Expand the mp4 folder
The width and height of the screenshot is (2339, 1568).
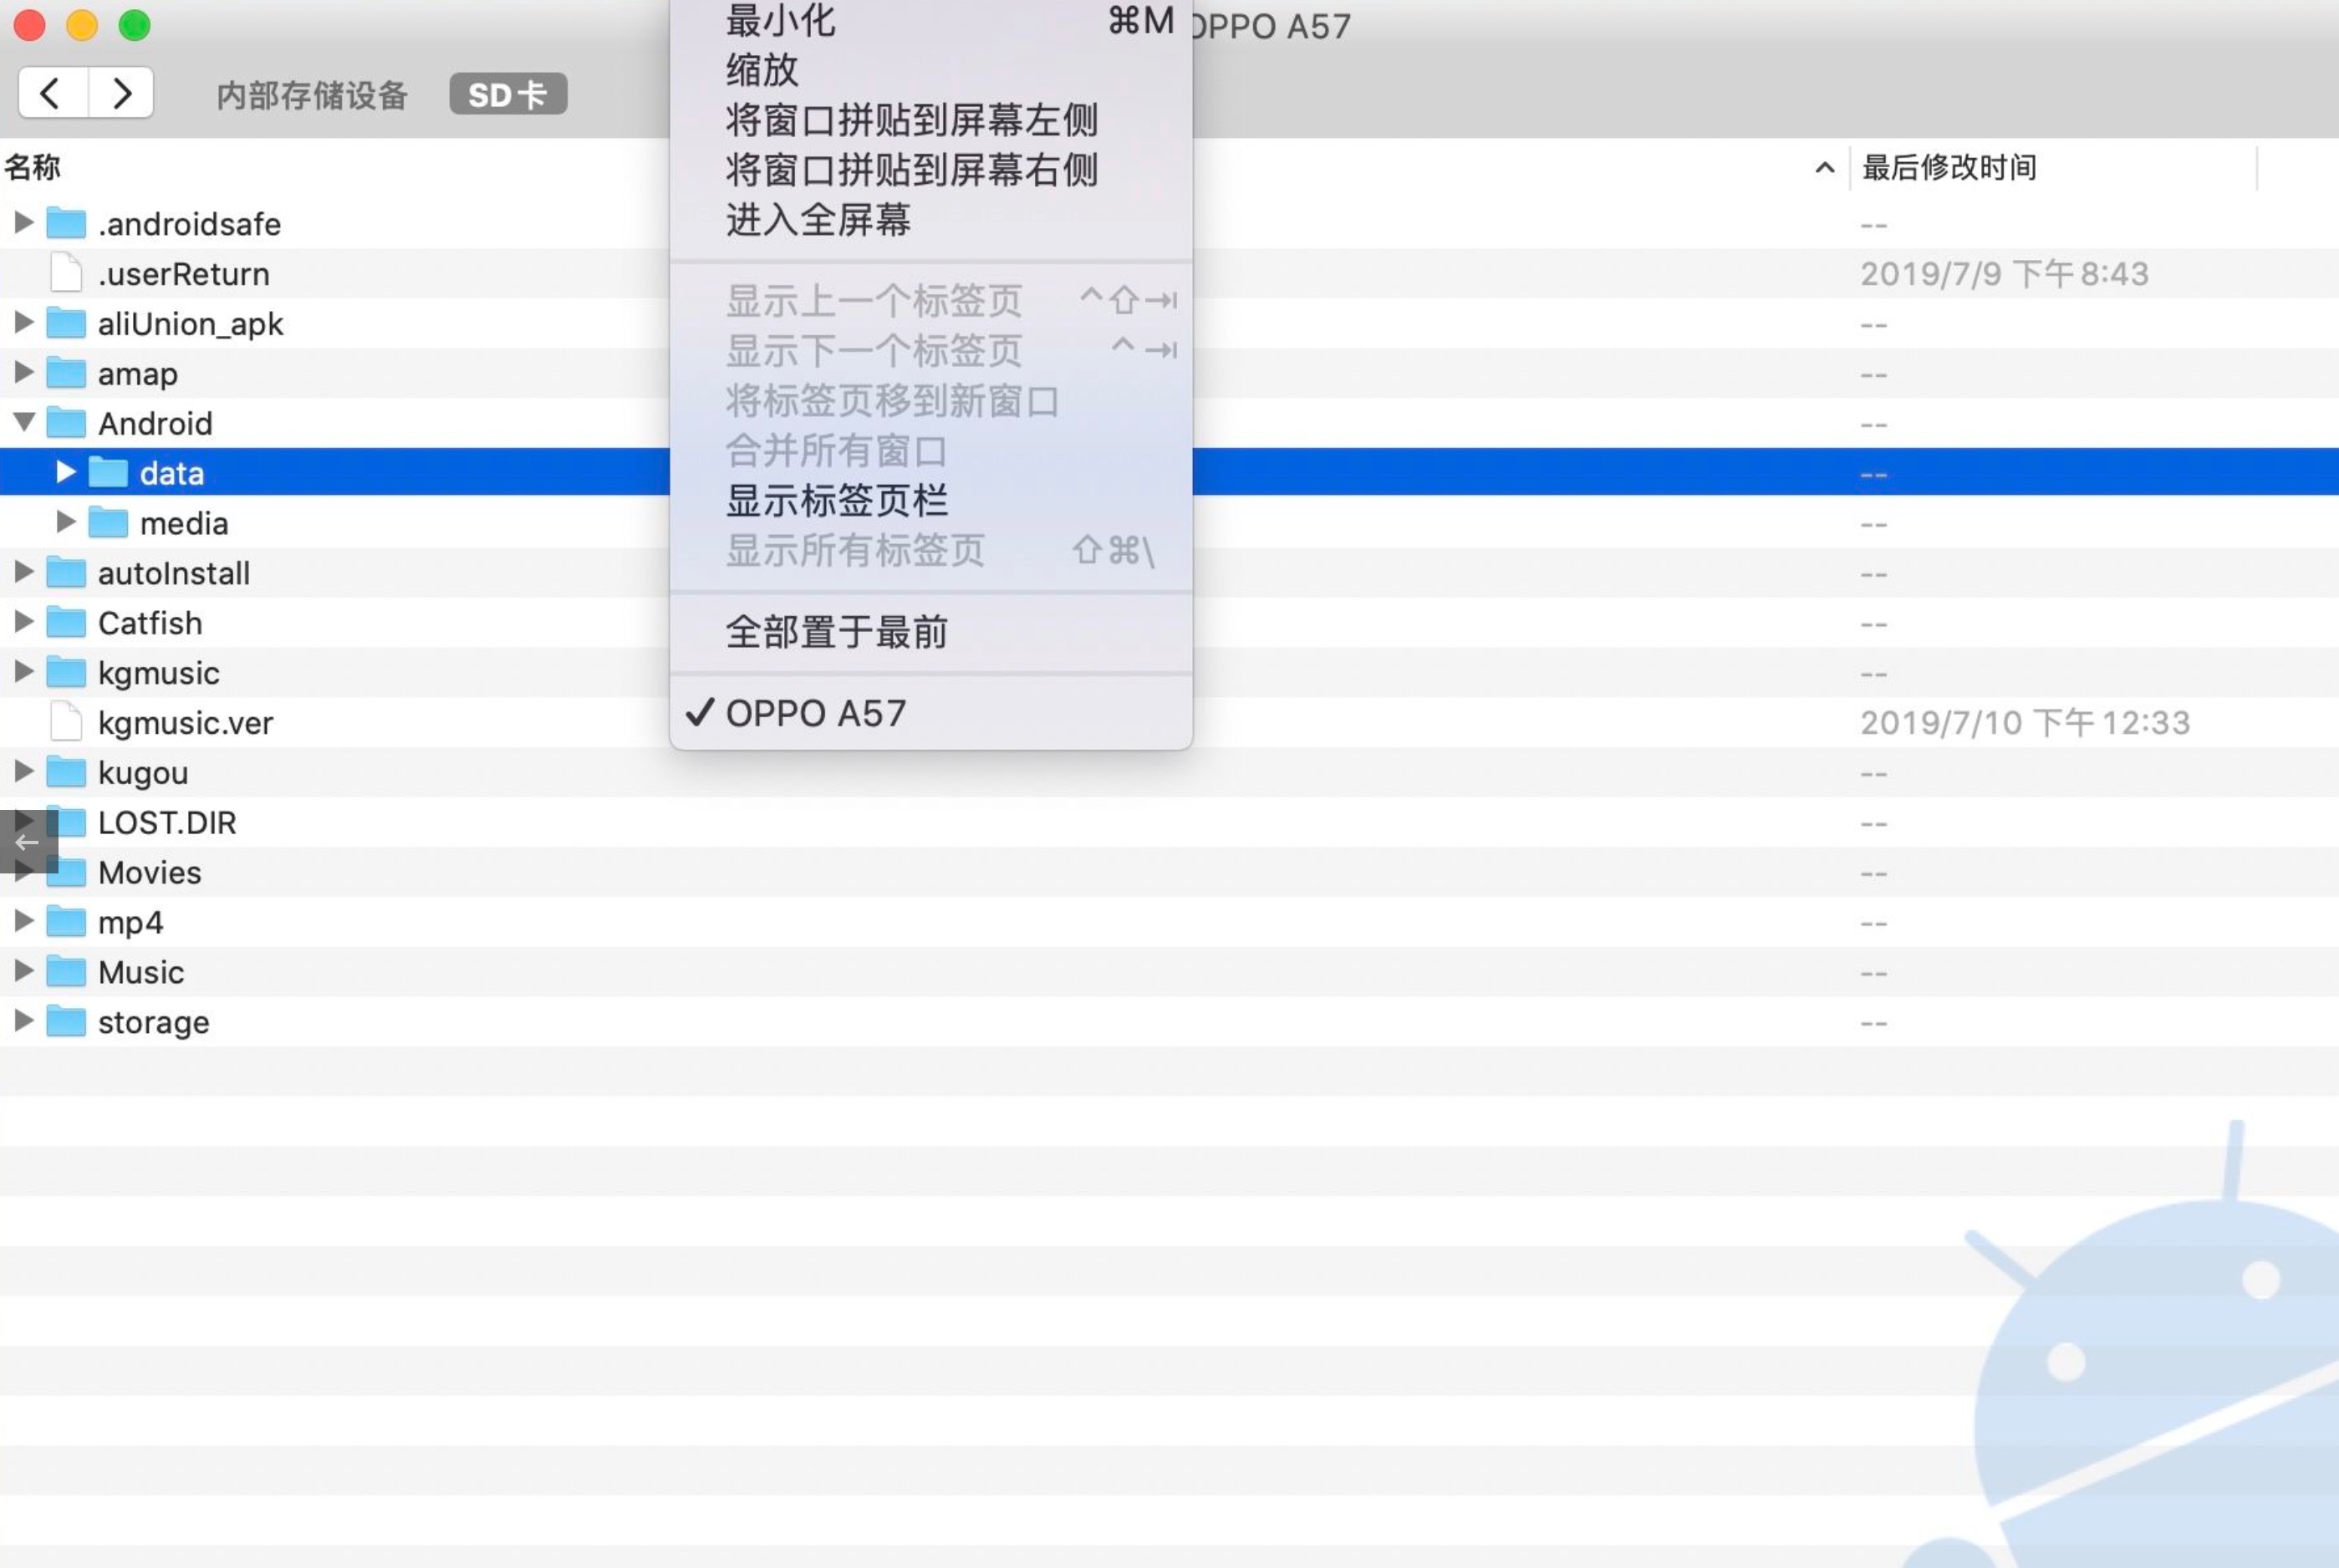(24, 921)
